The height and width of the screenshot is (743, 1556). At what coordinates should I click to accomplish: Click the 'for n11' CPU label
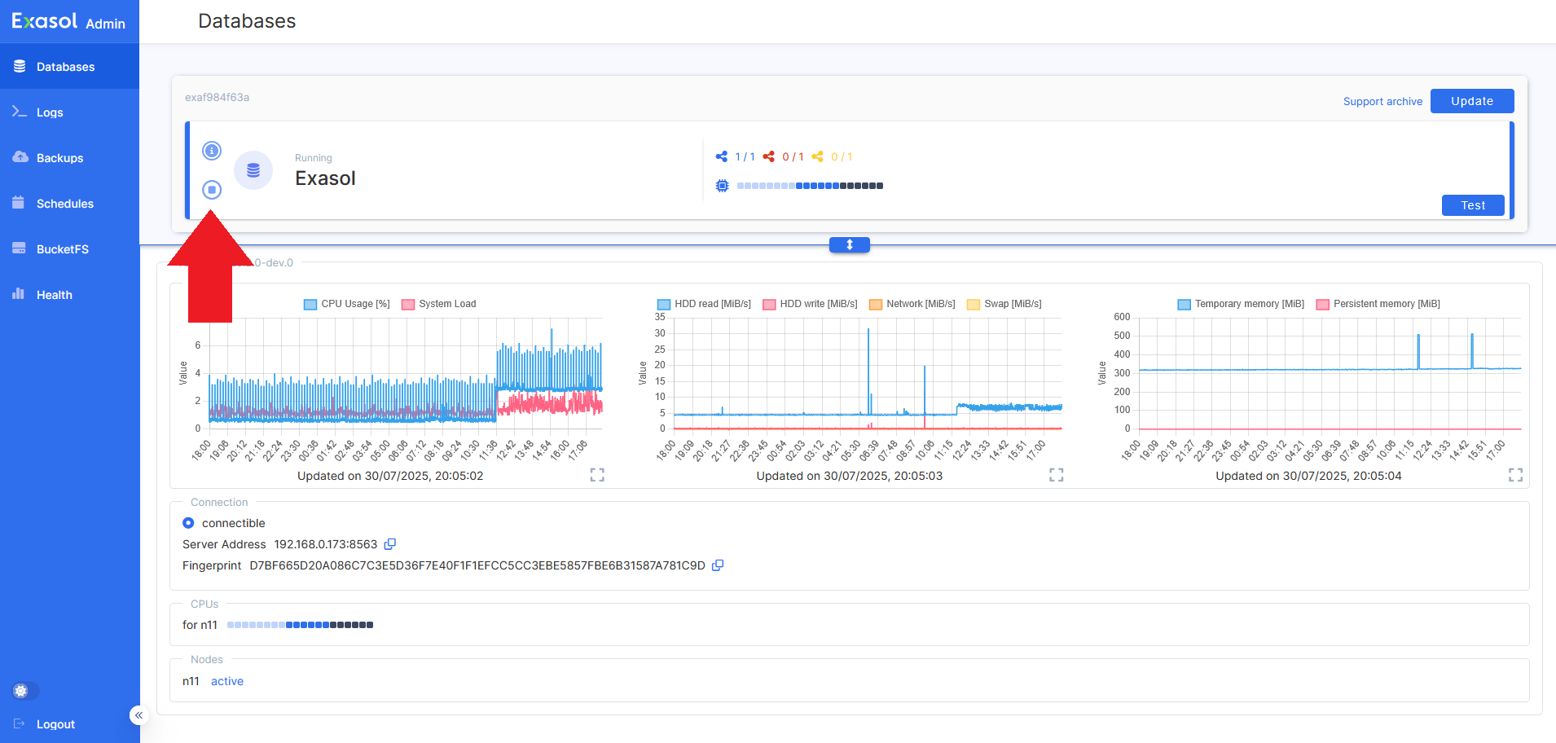coord(200,625)
